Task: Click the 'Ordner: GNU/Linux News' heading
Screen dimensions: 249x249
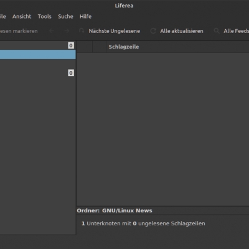Action: coord(115,210)
